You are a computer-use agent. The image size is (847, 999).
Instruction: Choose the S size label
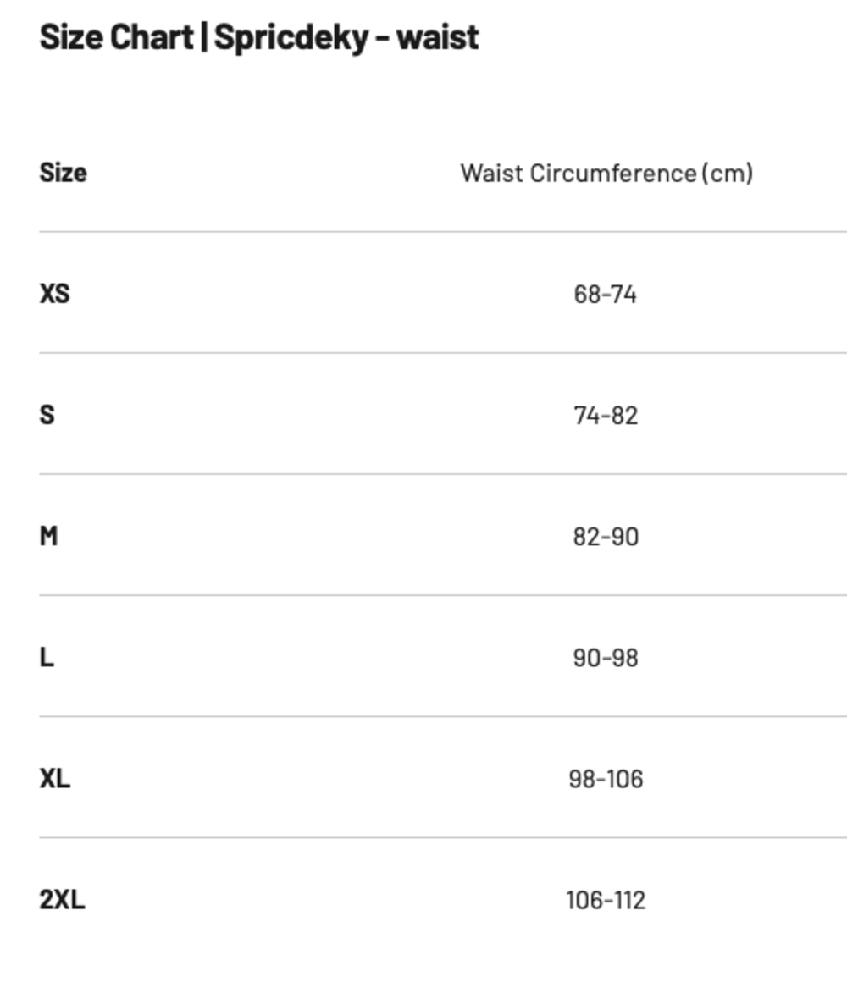[x=47, y=415]
